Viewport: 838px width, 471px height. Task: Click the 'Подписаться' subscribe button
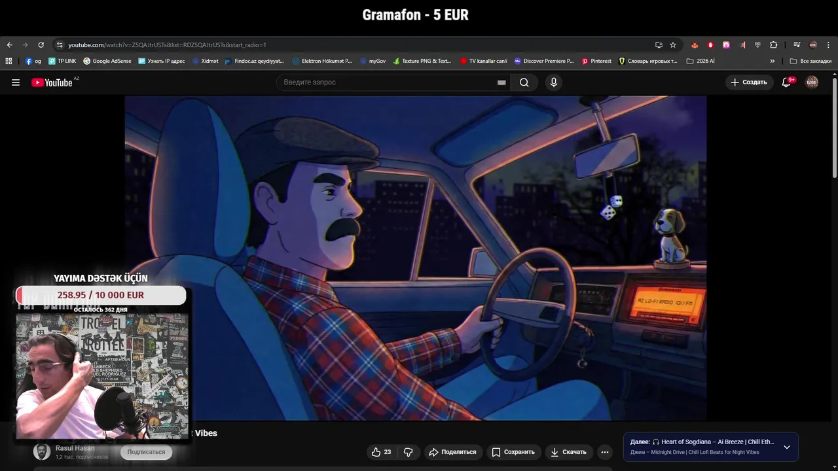point(146,452)
